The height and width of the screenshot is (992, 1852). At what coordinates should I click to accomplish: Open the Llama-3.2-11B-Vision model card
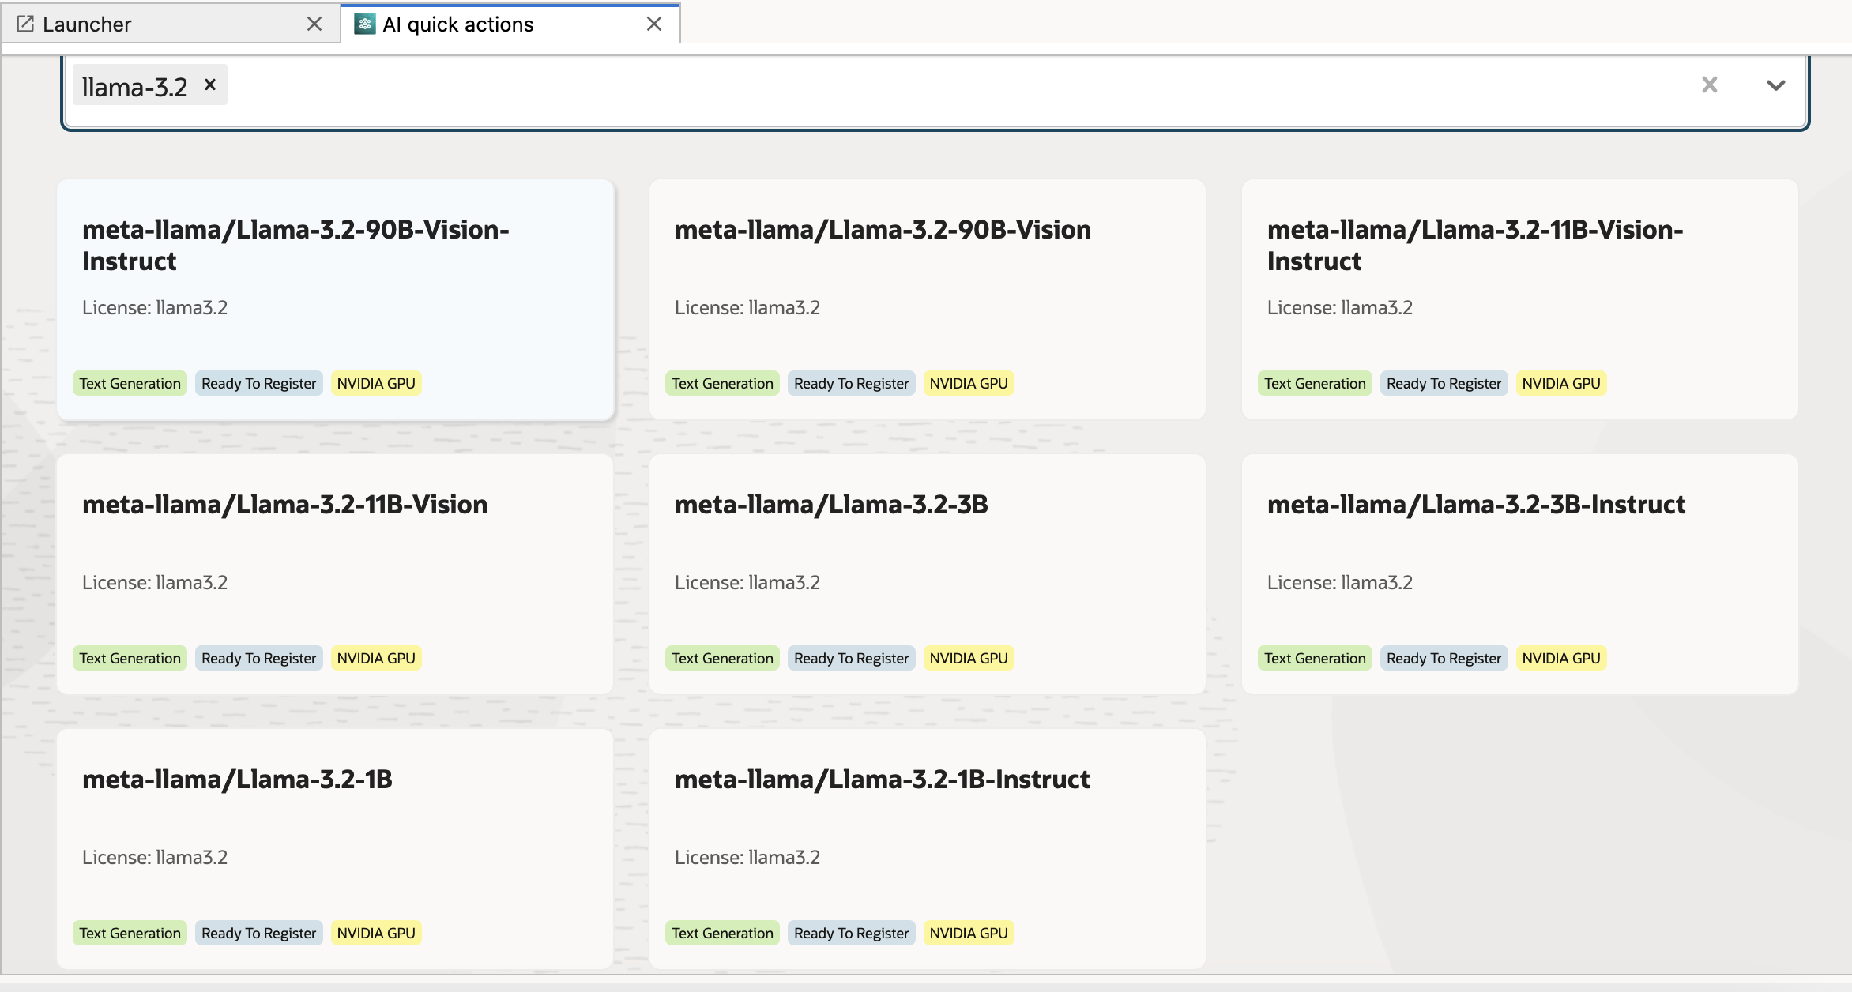pyautogui.click(x=335, y=573)
